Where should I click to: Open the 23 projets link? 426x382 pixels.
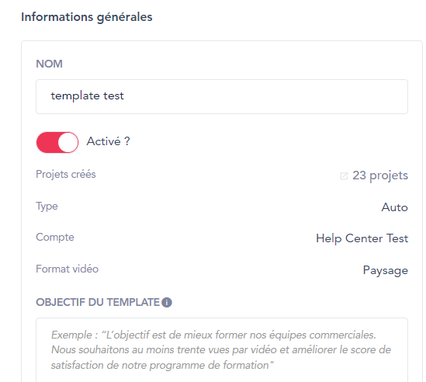380,175
